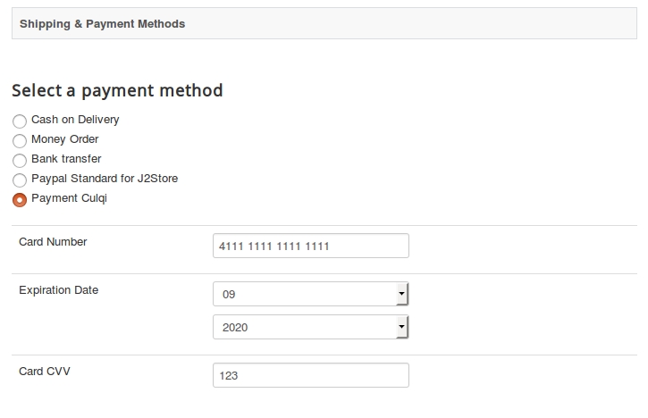
Task: Click the arrow on the year selector
Action: pyautogui.click(x=401, y=328)
